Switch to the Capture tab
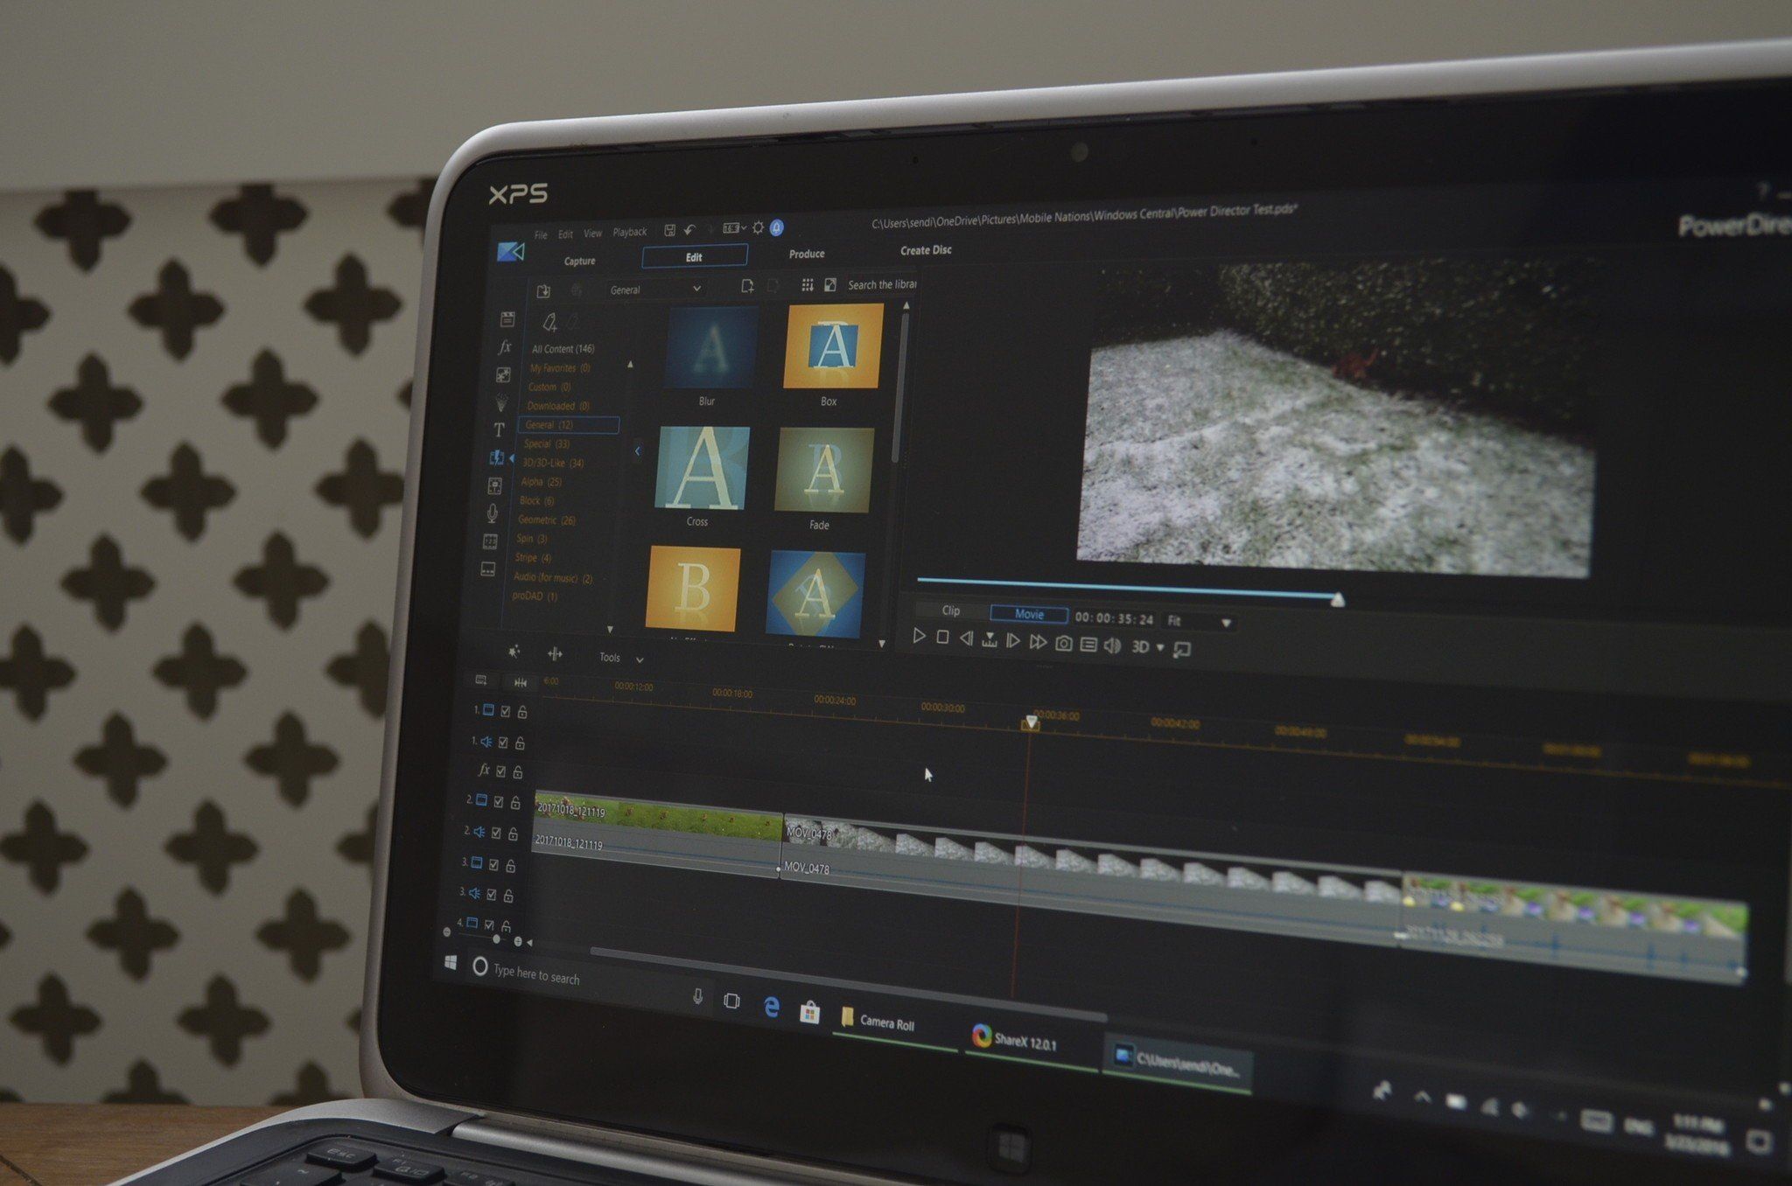The height and width of the screenshot is (1186, 1792). [x=579, y=261]
